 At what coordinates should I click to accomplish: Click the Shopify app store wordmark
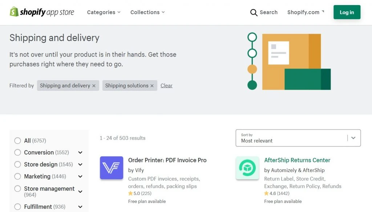46,12
